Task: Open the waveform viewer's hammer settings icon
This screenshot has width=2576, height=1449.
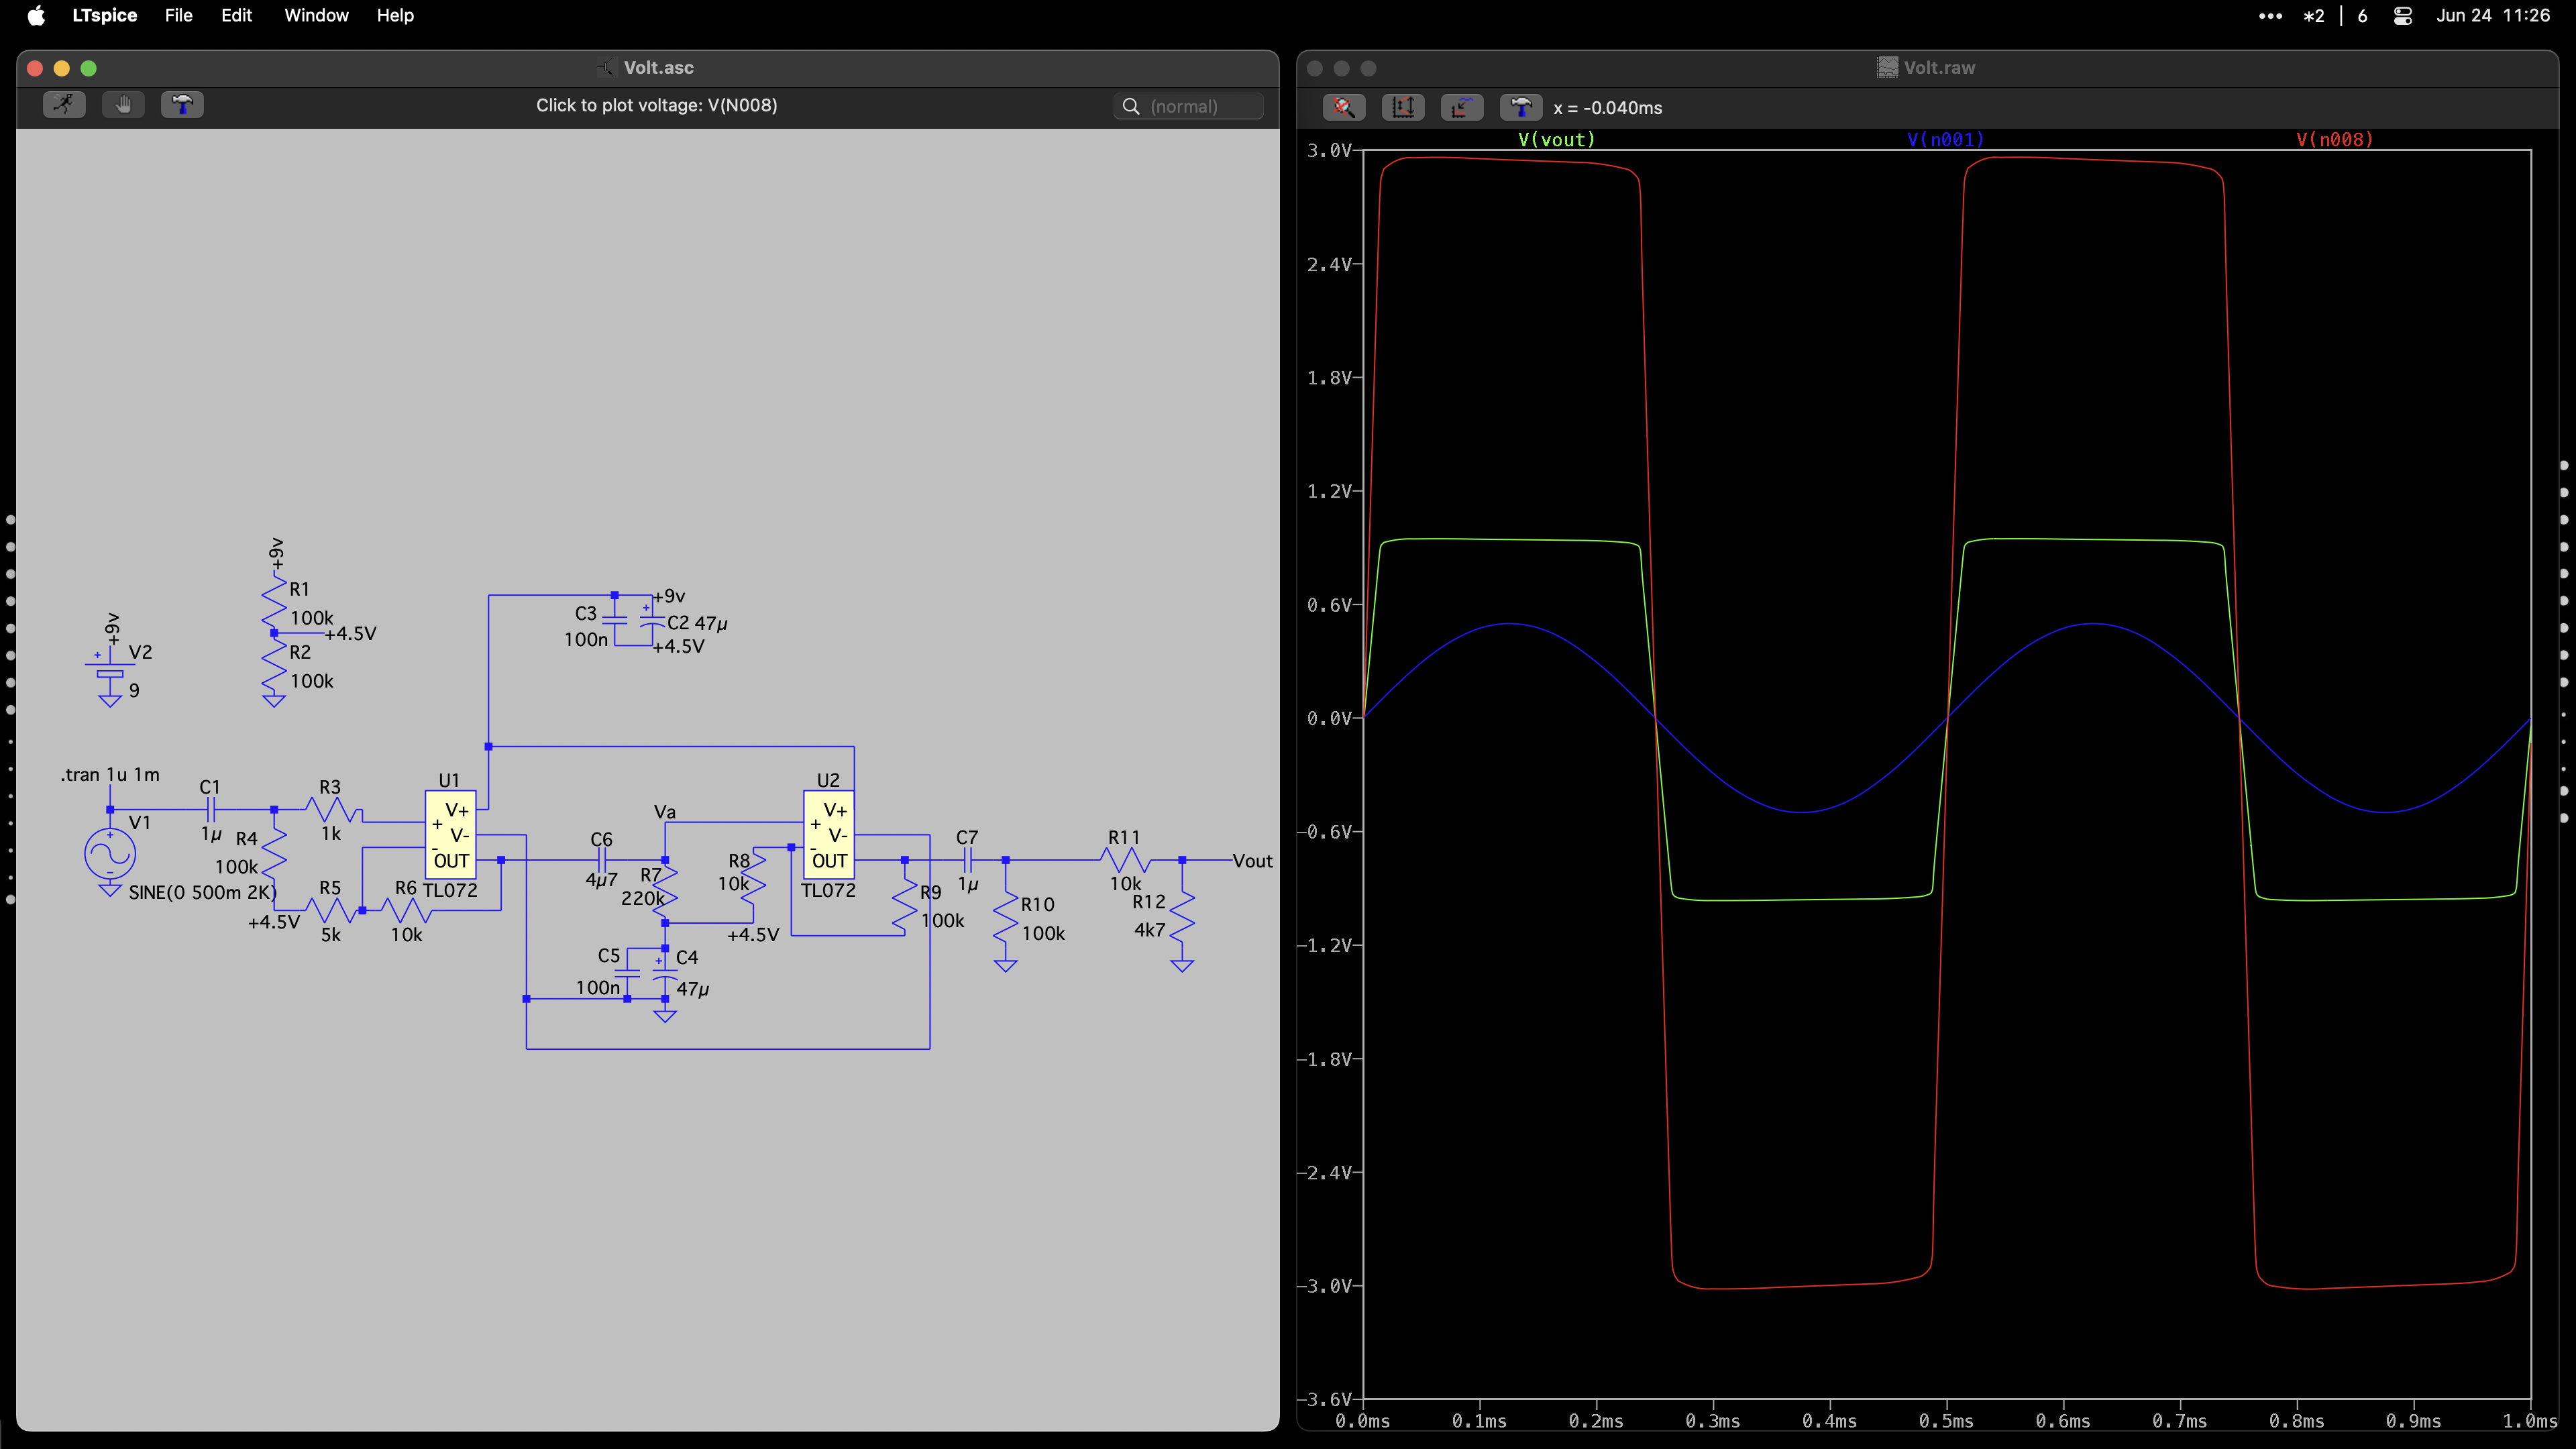Action: coord(1520,107)
